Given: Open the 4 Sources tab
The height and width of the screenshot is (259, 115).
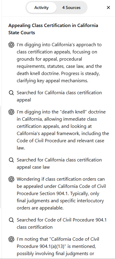Looking at the screenshot, I should pos(71,8).
